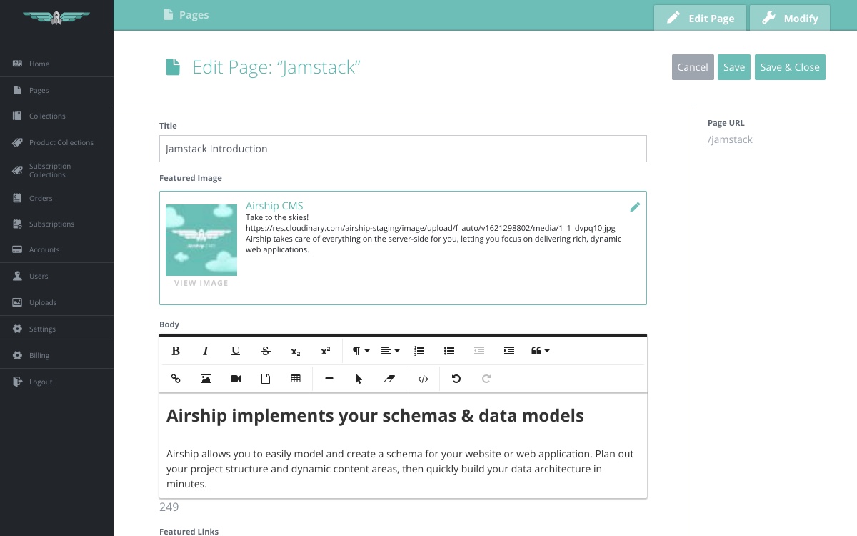Screen dimensions: 857x536
Task: Switch to the Modify tab
Action: [790, 18]
